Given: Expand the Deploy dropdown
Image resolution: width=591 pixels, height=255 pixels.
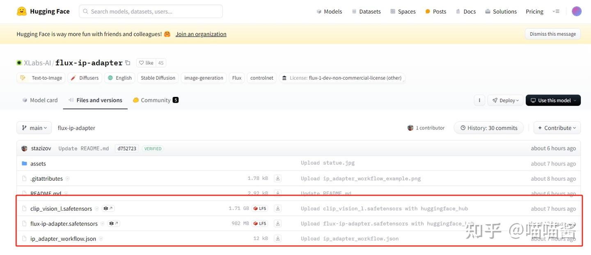Looking at the screenshot, I should point(505,100).
